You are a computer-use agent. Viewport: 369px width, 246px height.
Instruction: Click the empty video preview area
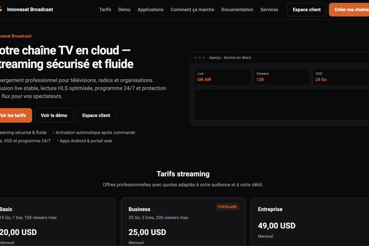[x=282, y=105]
